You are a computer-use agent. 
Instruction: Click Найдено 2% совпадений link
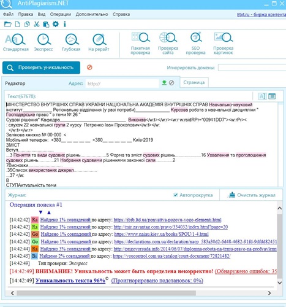point(65,256)
